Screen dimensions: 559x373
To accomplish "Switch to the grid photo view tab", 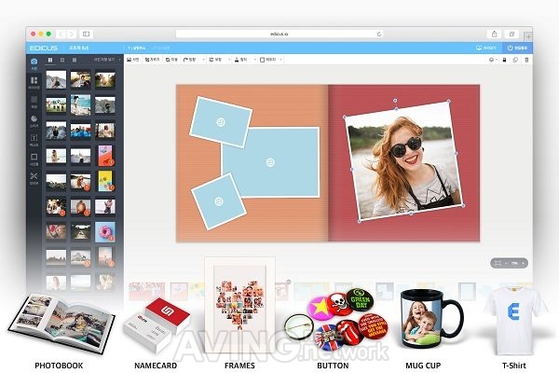I will pos(62,60).
